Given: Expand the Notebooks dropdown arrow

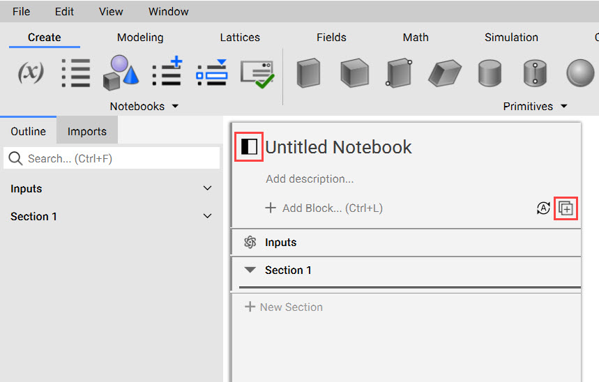Looking at the screenshot, I should pos(175,106).
